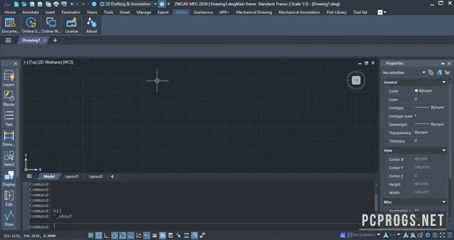Open the Online W... ribbon button
454x240 pixels.
51,25
